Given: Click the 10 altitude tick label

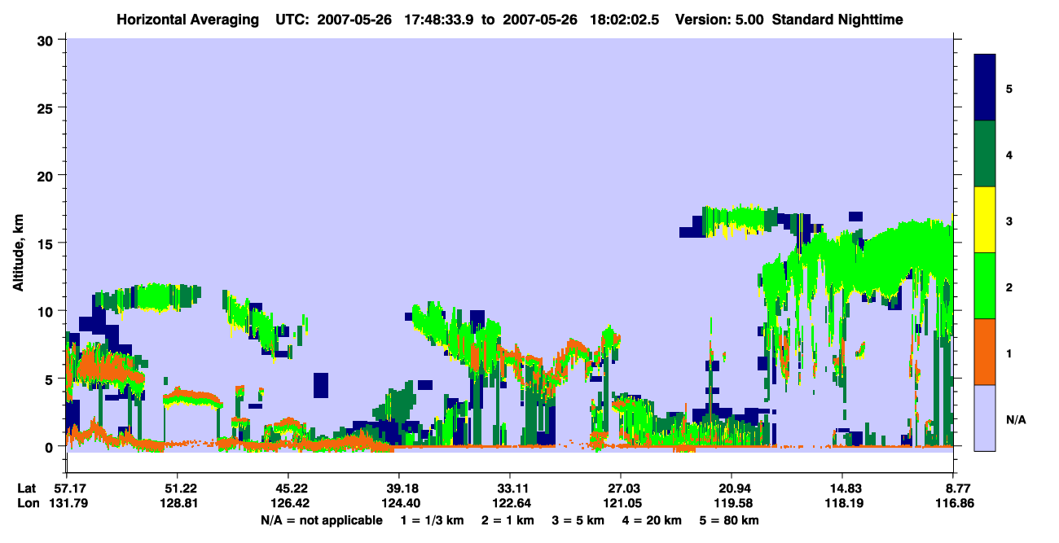Looking at the screenshot, I should pos(47,311).
